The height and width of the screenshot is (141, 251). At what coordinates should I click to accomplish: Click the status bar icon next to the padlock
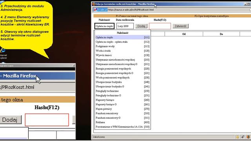pos(243,137)
